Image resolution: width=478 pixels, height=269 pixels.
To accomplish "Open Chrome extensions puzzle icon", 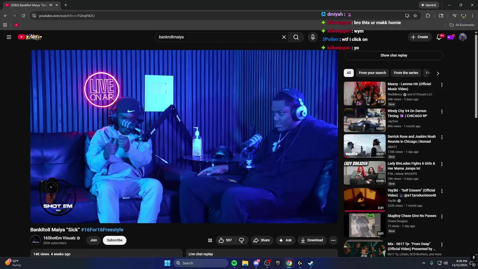I will tap(428, 16).
